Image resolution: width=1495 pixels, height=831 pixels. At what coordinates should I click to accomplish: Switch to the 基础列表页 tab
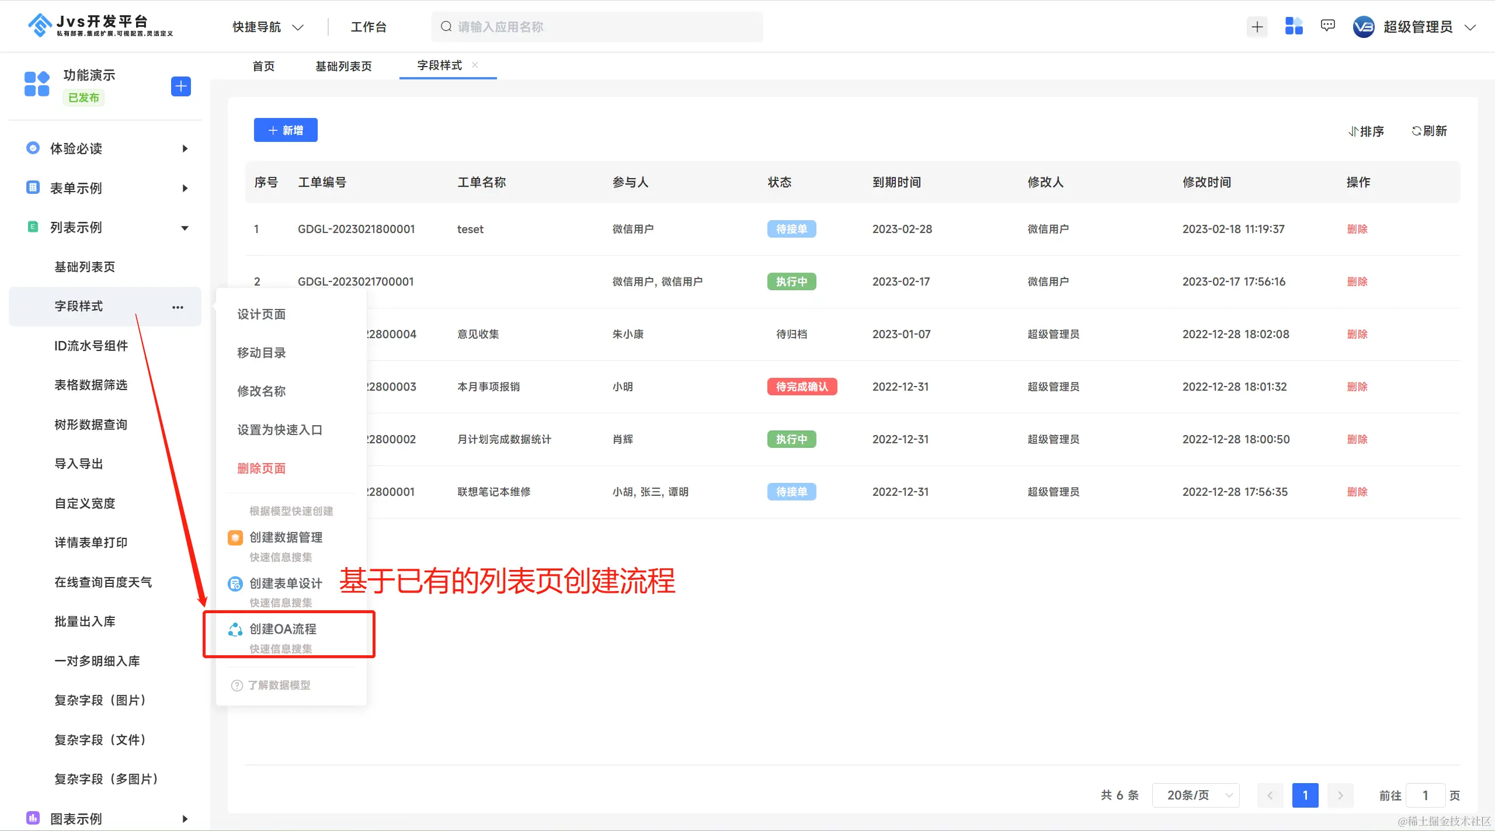(x=343, y=66)
